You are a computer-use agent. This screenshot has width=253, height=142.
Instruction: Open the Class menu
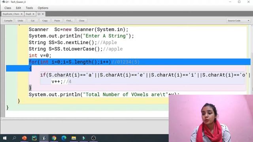(x=8, y=8)
